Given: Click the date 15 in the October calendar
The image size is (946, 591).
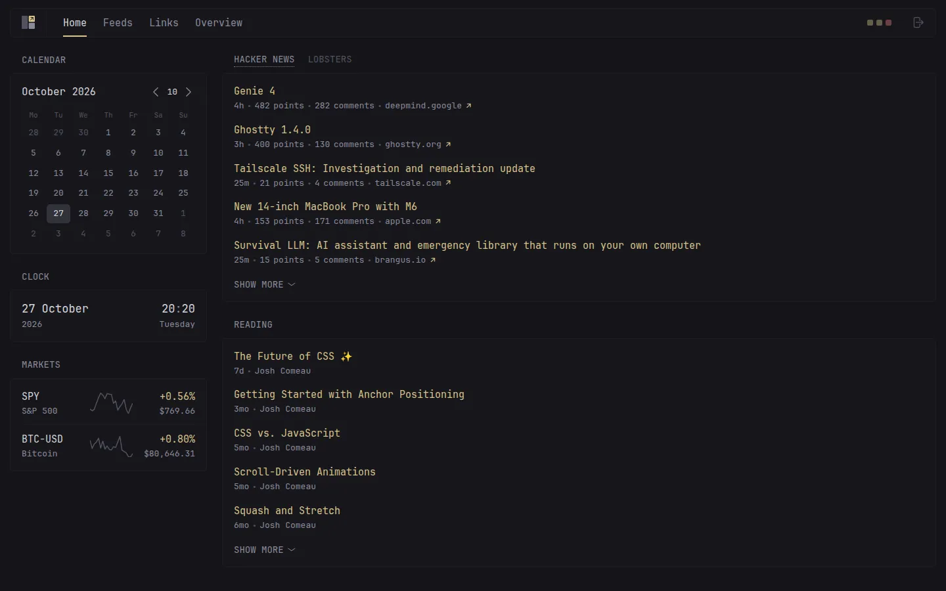Looking at the screenshot, I should pyautogui.click(x=108, y=173).
